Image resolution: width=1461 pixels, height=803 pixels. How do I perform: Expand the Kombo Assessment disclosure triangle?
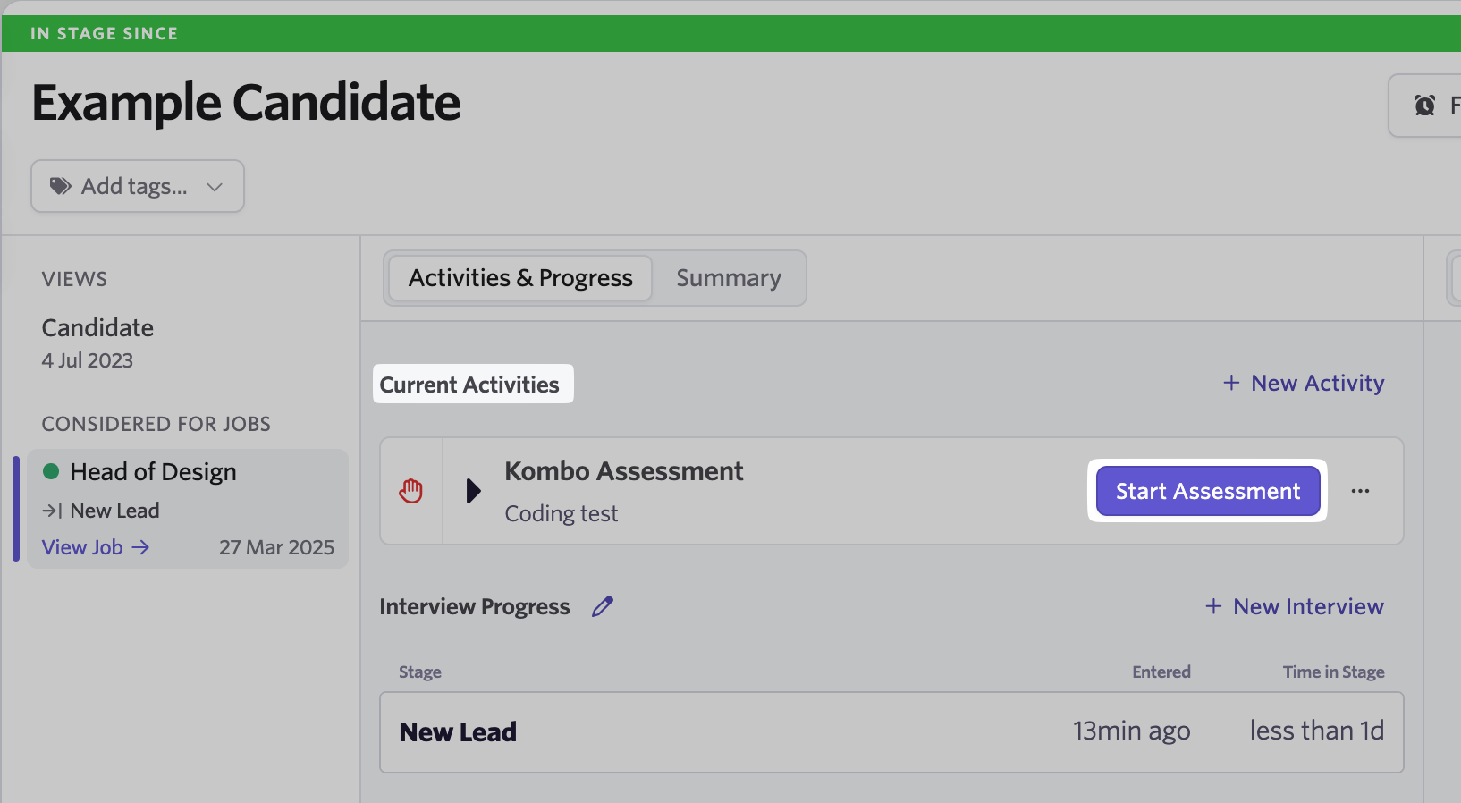(474, 491)
